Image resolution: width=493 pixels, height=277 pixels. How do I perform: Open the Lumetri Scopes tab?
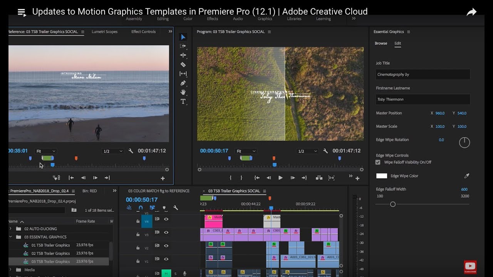coord(104,32)
